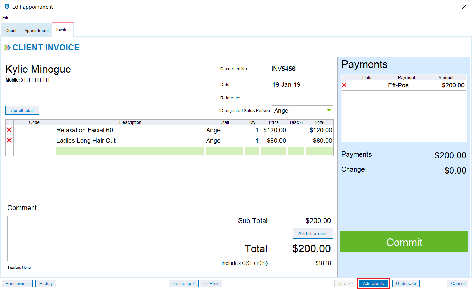472x289 pixels.
Task: Click Delete appt button
Action: point(184,283)
